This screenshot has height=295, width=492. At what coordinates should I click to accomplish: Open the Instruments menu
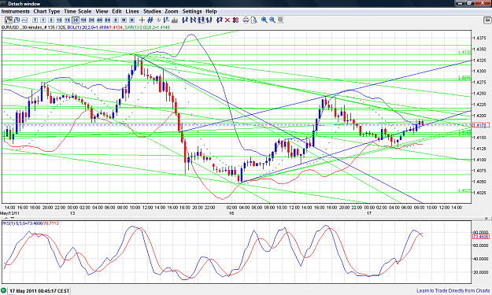coord(16,11)
